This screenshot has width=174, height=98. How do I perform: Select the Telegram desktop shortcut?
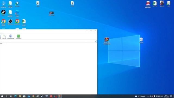tap(17, 4)
